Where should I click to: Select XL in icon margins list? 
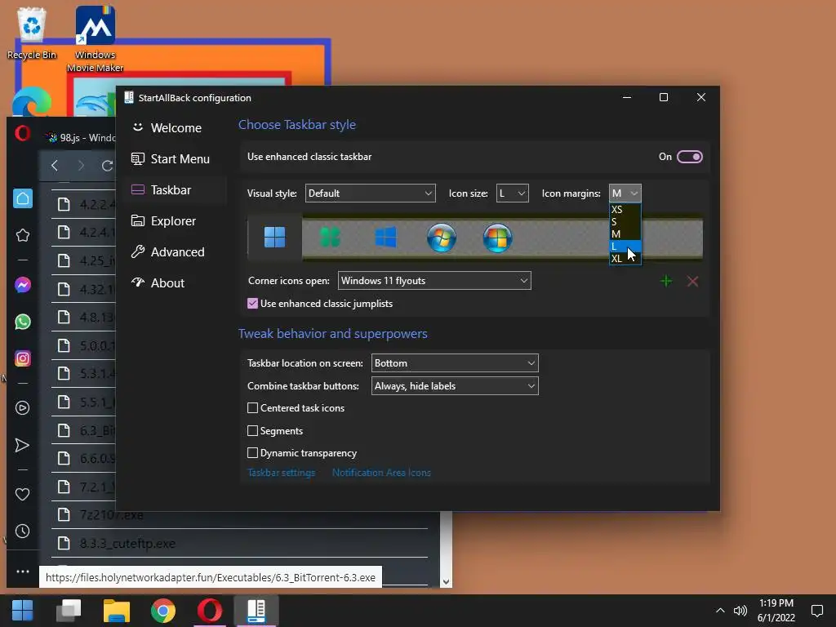click(625, 259)
